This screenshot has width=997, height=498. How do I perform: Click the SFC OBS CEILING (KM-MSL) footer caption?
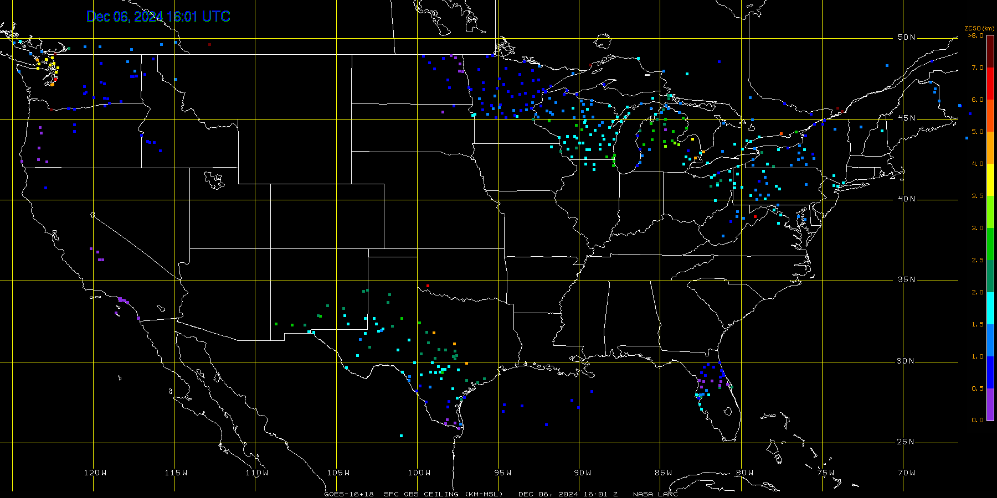[443, 494]
